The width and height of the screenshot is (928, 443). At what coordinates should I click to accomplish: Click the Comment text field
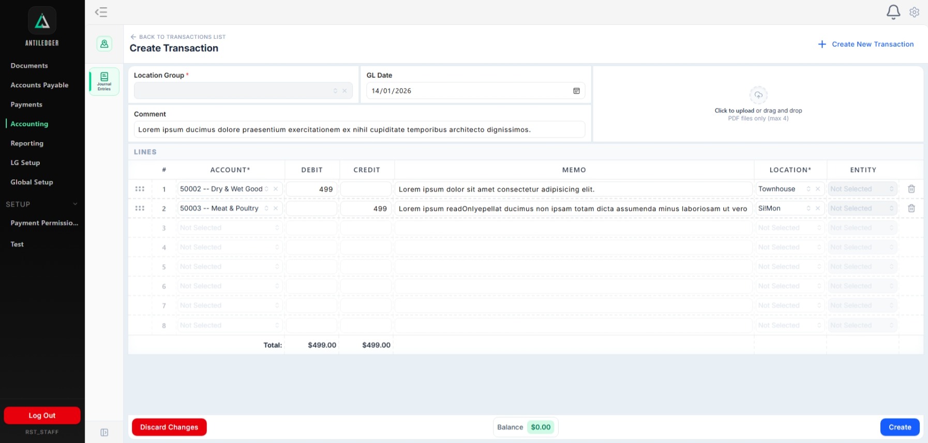360,130
